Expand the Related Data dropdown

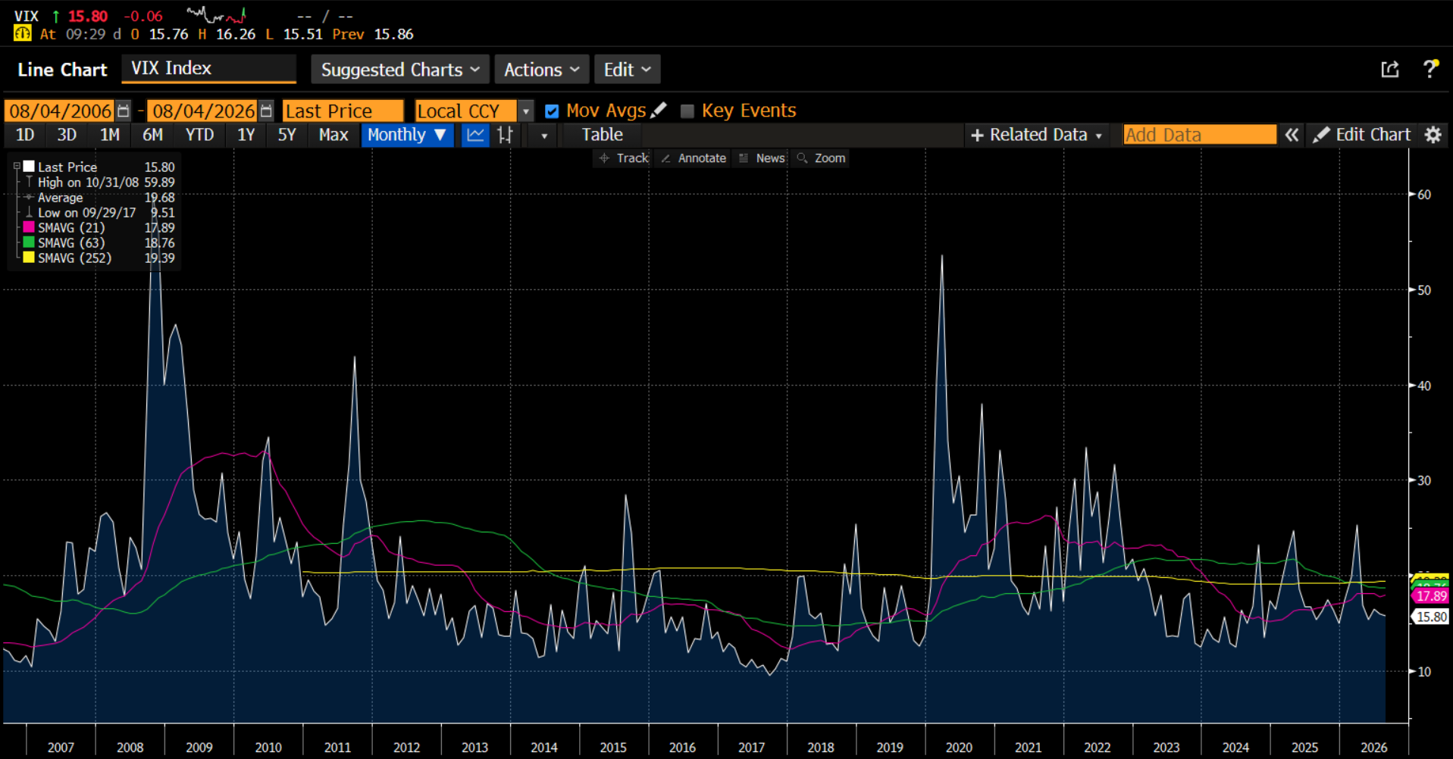[x=1036, y=135]
